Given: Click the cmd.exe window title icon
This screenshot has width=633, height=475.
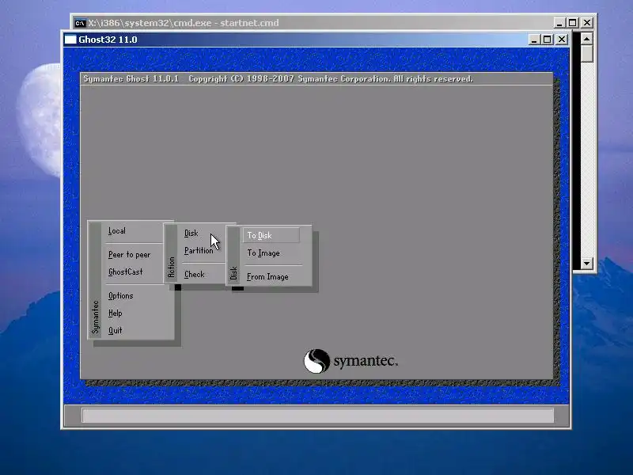Looking at the screenshot, I should click(80, 23).
